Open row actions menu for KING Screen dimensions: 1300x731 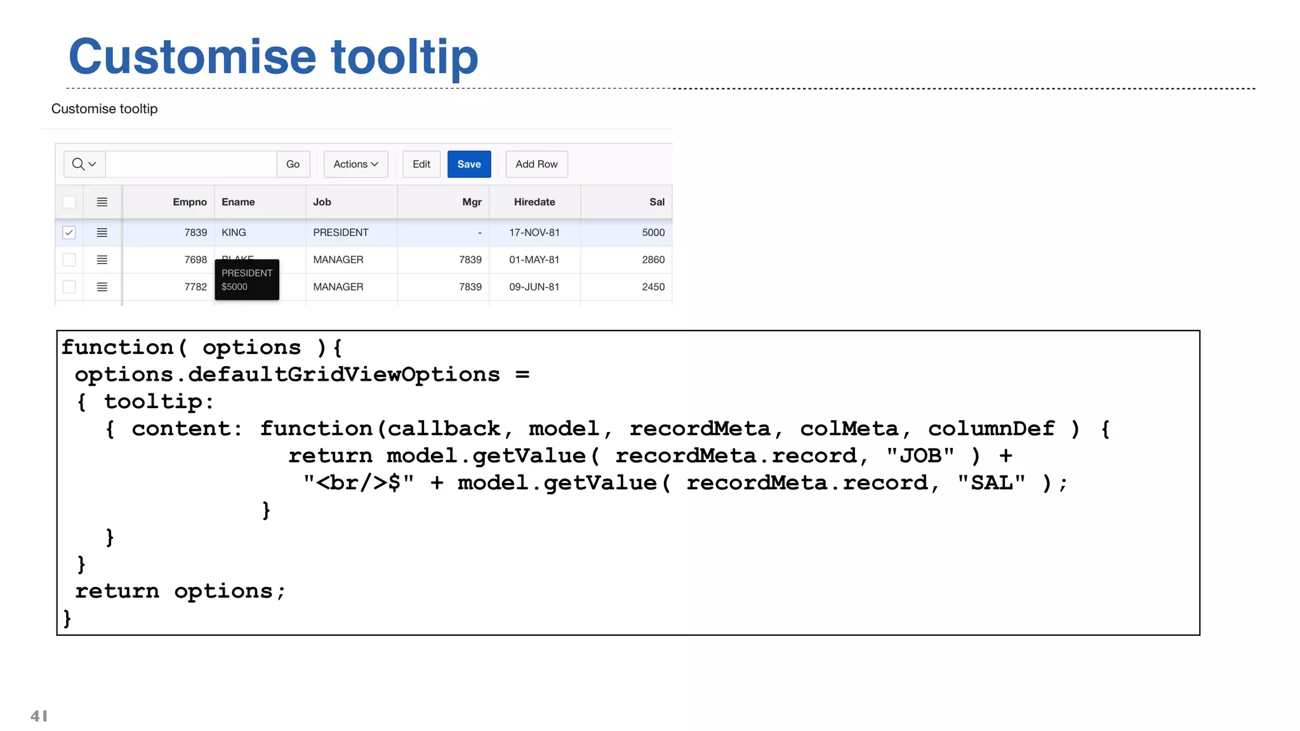[x=102, y=233]
